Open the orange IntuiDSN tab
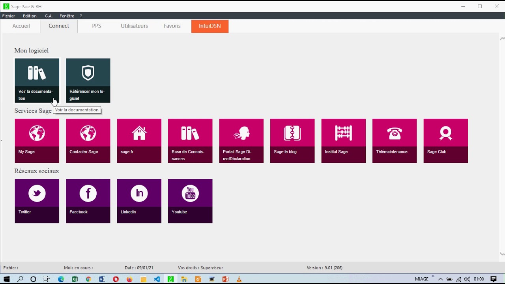Image resolution: width=505 pixels, height=284 pixels. click(210, 26)
